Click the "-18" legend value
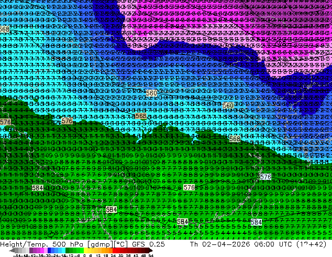Image resolution: width=332 pixels, height=257 pixels. 63,256
